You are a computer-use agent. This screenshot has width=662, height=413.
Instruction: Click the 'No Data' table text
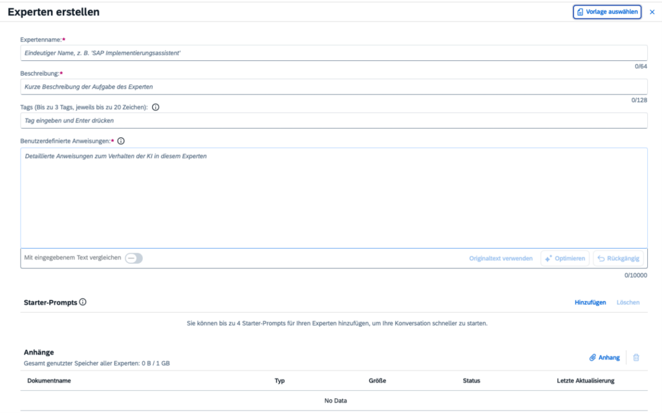coord(336,401)
